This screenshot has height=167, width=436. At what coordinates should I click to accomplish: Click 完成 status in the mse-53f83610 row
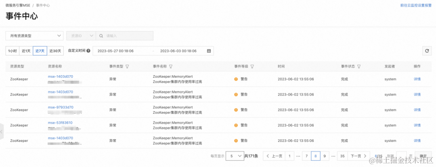344,125
